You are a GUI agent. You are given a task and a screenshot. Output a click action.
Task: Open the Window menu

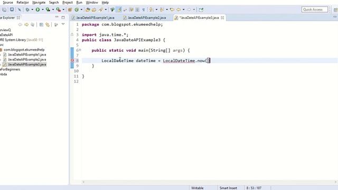pyautogui.click(x=92, y=3)
